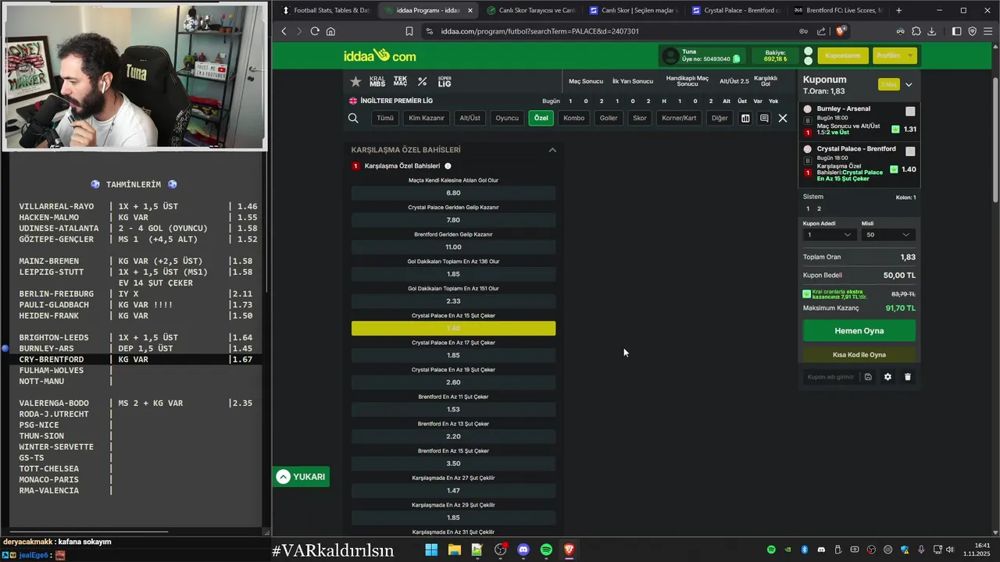Screen dimensions: 1000x562
Task: Select odd 2.60 for Crystal Palace 19 shots
Action: (x=453, y=382)
